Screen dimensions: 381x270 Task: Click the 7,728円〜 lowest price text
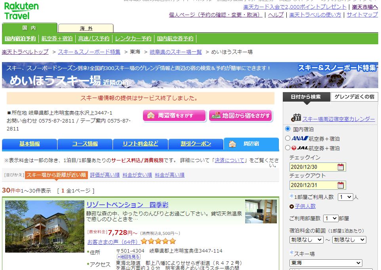tap(122, 232)
